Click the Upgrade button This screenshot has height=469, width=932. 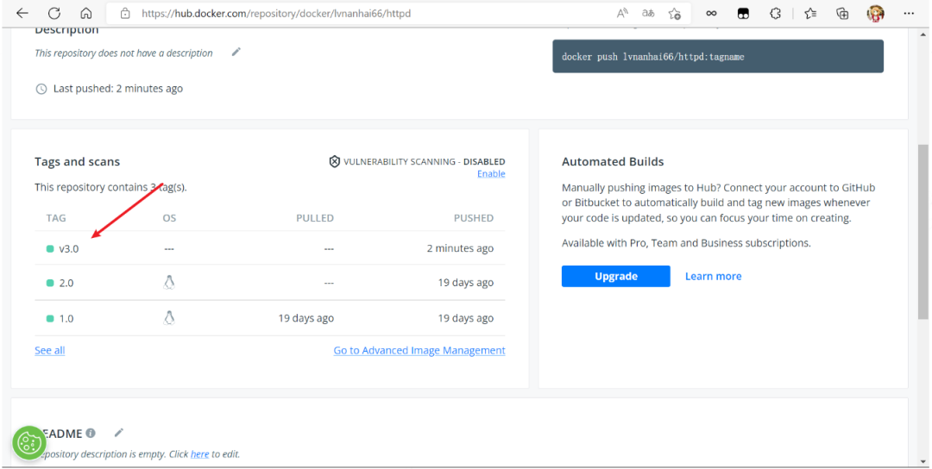[616, 276]
